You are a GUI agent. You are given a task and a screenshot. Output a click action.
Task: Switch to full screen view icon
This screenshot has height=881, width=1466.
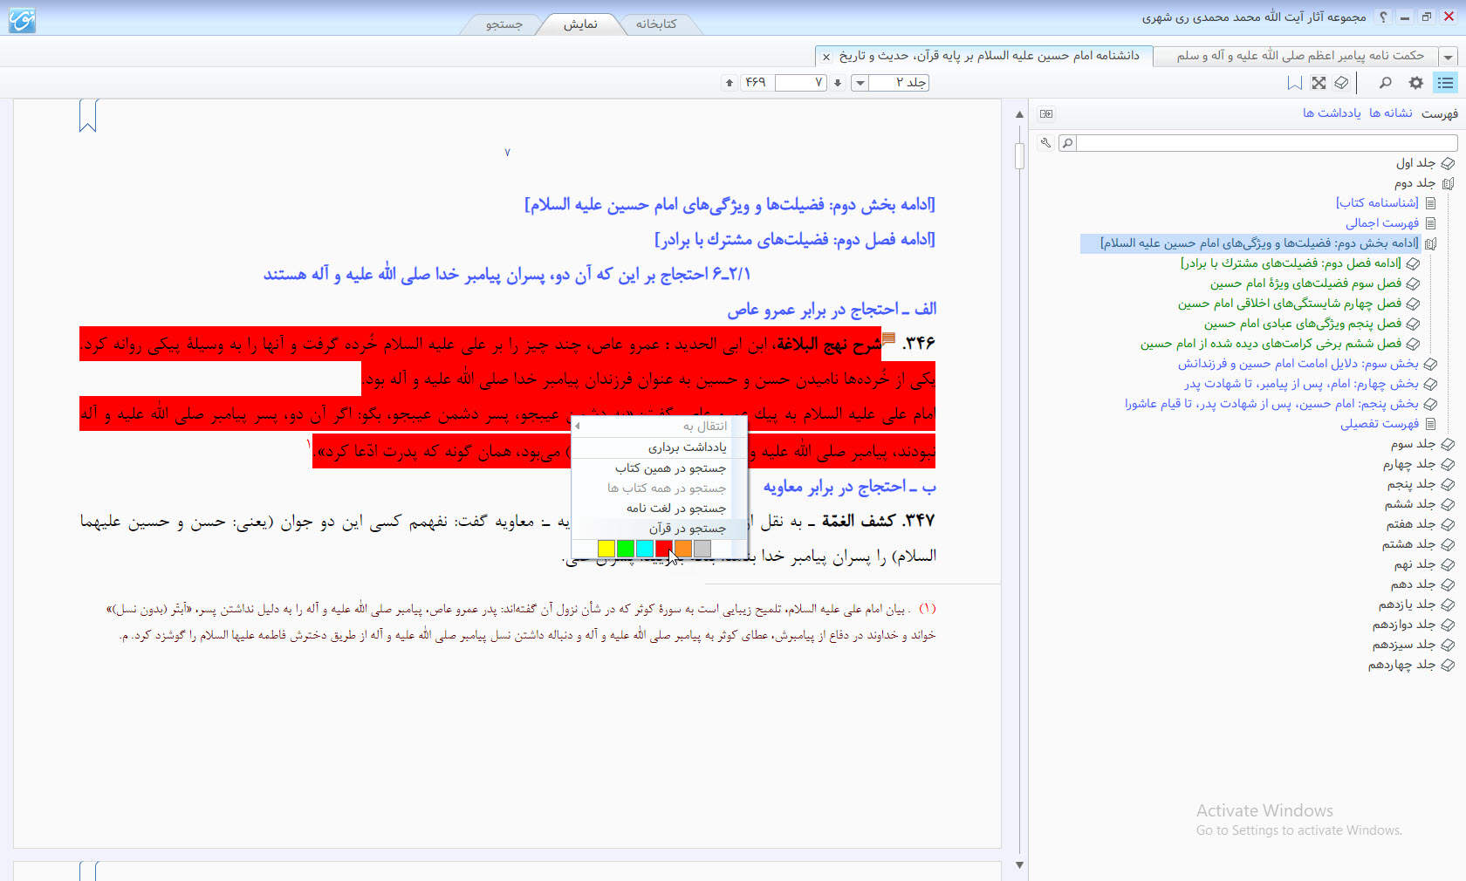pyautogui.click(x=1319, y=83)
